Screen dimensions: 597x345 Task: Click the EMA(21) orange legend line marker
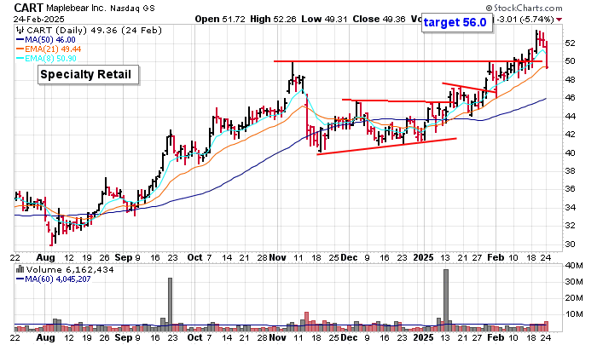point(20,49)
